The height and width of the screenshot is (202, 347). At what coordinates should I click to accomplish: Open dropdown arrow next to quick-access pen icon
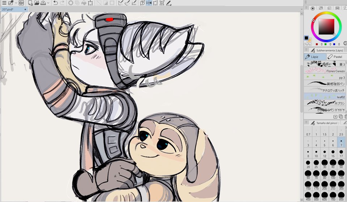pyautogui.click(x=16, y=3)
